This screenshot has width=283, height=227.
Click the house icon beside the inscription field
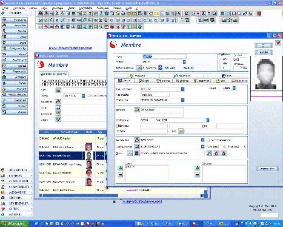tap(137, 140)
